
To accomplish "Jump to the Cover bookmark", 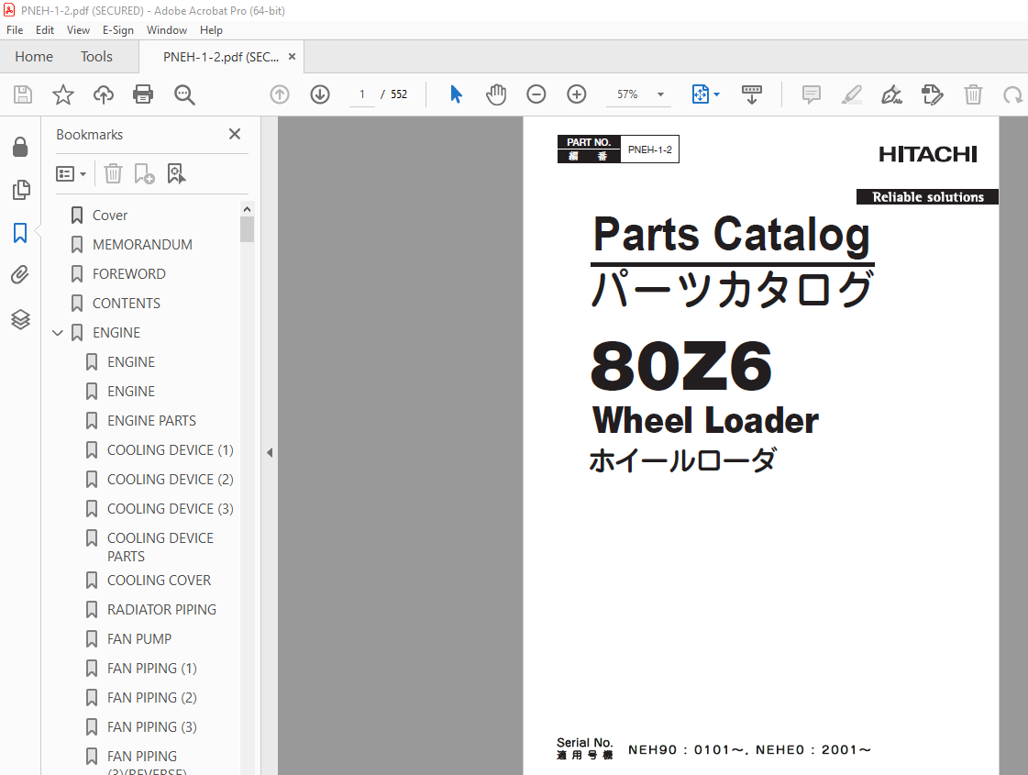I will point(109,215).
